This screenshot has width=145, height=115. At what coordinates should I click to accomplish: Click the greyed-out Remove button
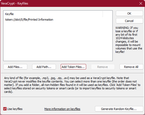pos(103,67)
